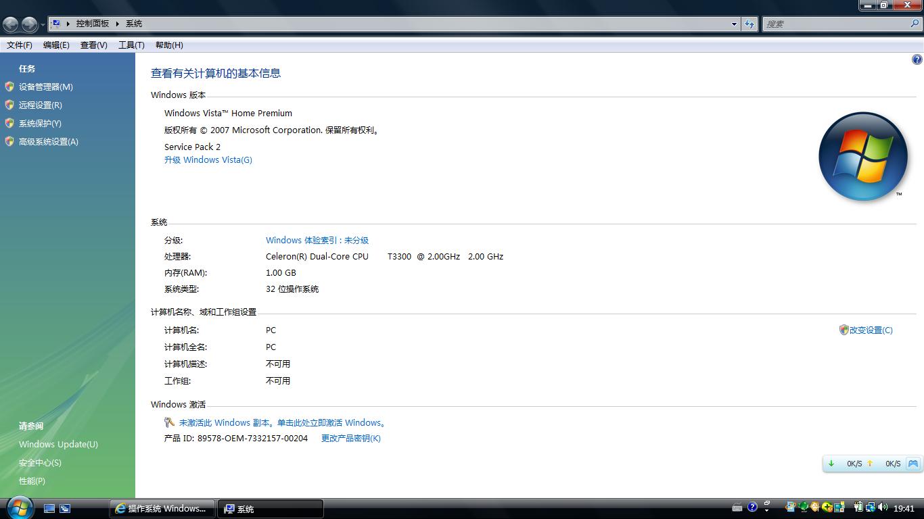Click the shield icon next to 高级系统设置
The width and height of the screenshot is (924, 519).
(x=9, y=141)
